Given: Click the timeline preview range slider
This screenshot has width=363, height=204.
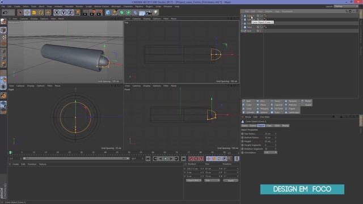Looking at the screenshot, I should click(x=76, y=159).
